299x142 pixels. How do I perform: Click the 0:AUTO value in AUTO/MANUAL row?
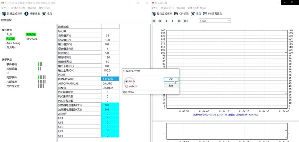110,83
